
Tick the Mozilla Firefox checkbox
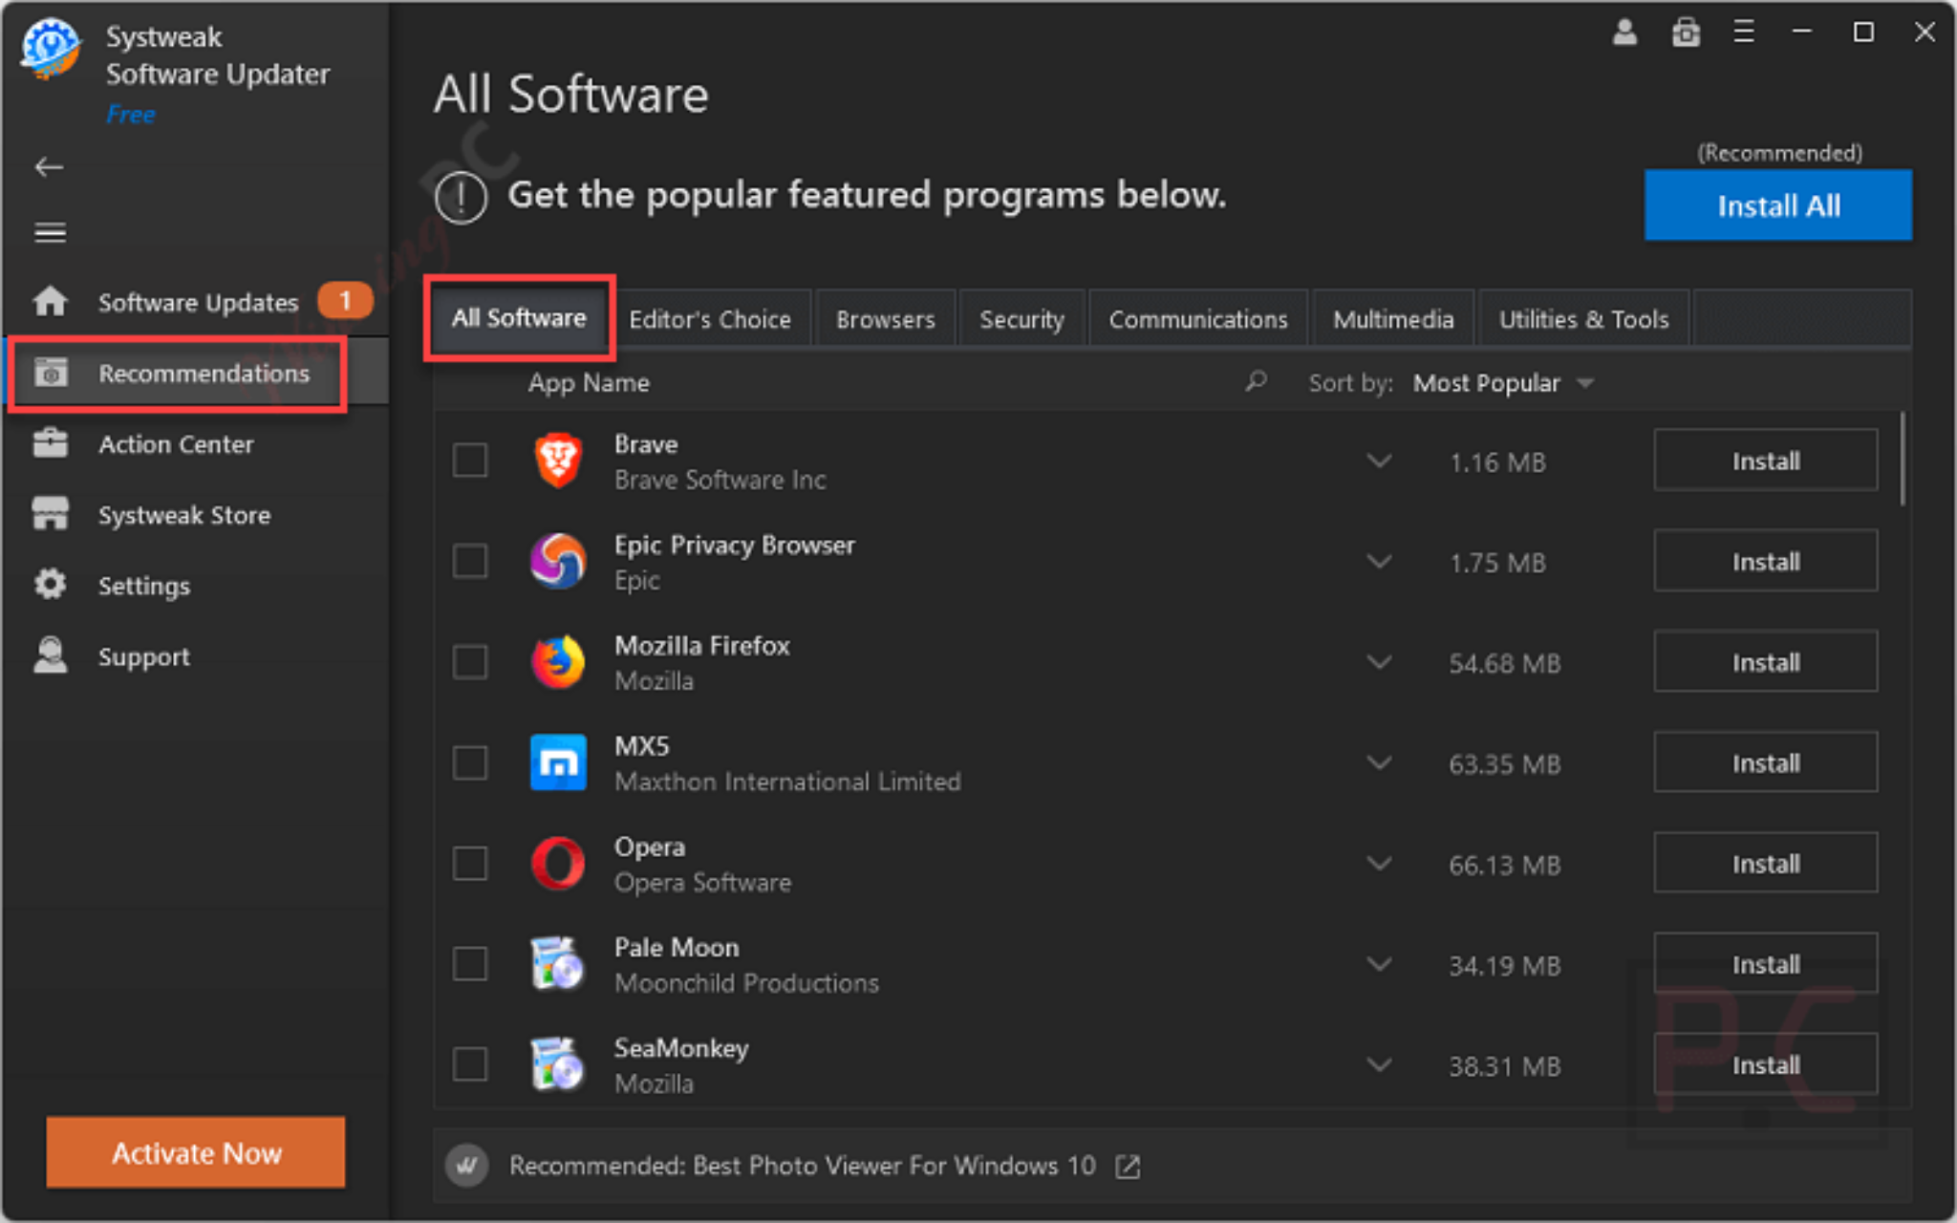(470, 661)
